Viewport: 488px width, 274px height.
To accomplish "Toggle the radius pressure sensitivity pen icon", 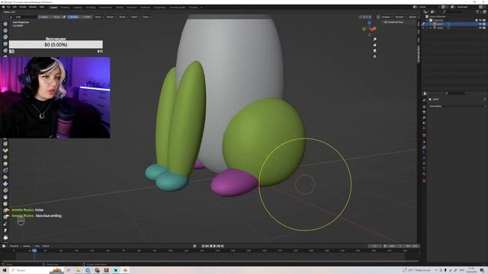I will point(64,17).
